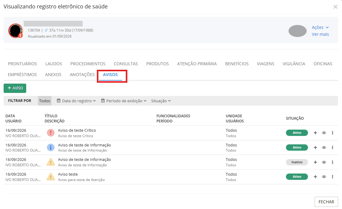
Task: Click the Ver mais link
Action: 320,34
